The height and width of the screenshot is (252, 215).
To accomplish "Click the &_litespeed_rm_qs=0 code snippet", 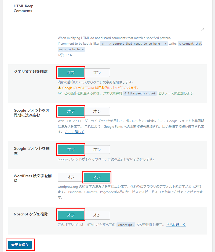I will tap(140, 94).
